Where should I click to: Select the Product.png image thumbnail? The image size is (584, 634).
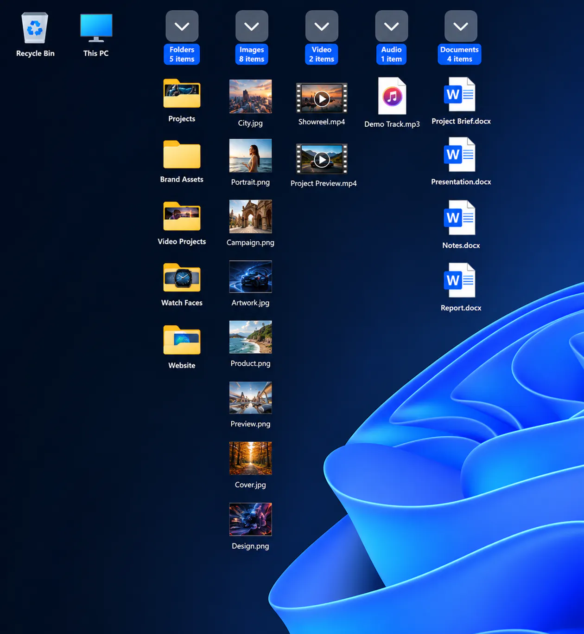(250, 337)
